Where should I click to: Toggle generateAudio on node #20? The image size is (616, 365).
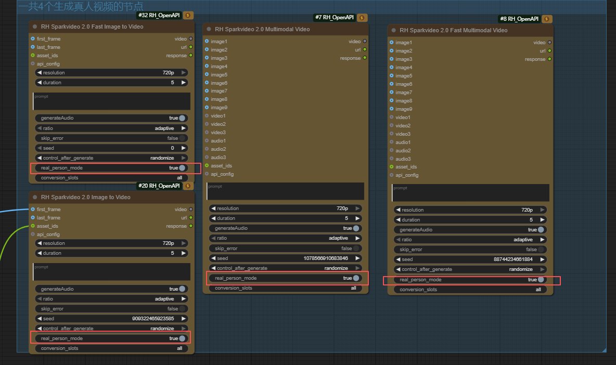[x=111, y=289]
